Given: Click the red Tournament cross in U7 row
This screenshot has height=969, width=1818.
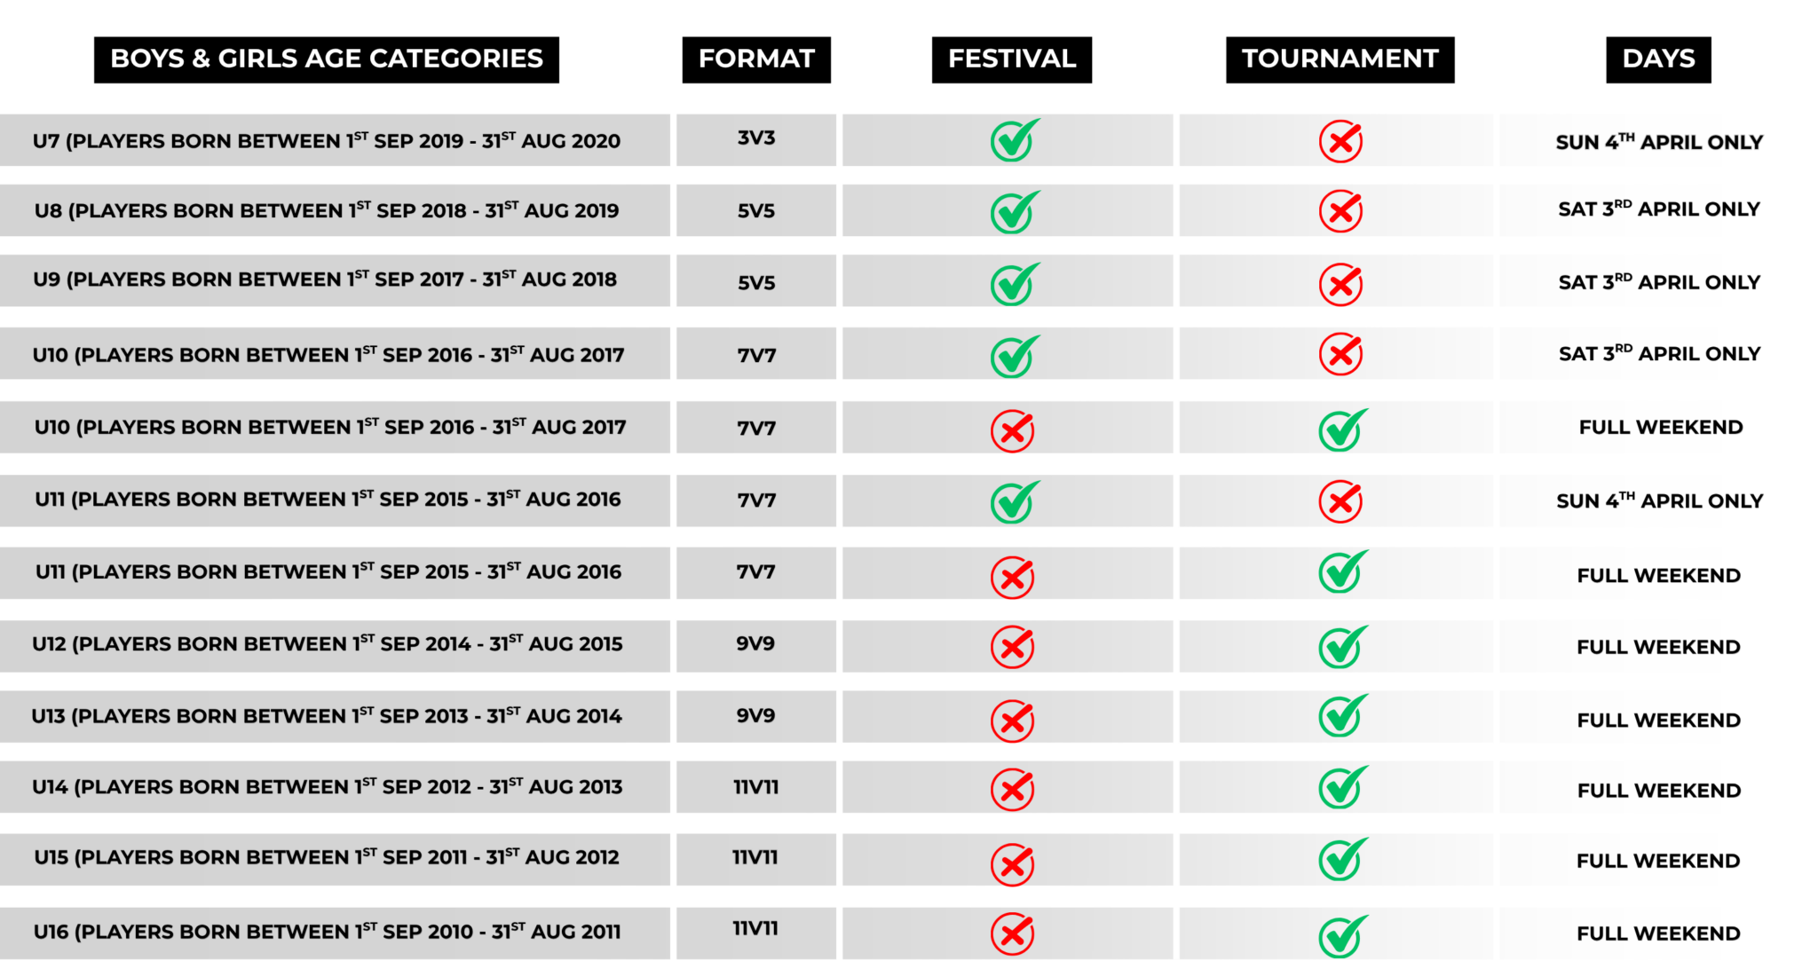Looking at the screenshot, I should point(1340,141).
